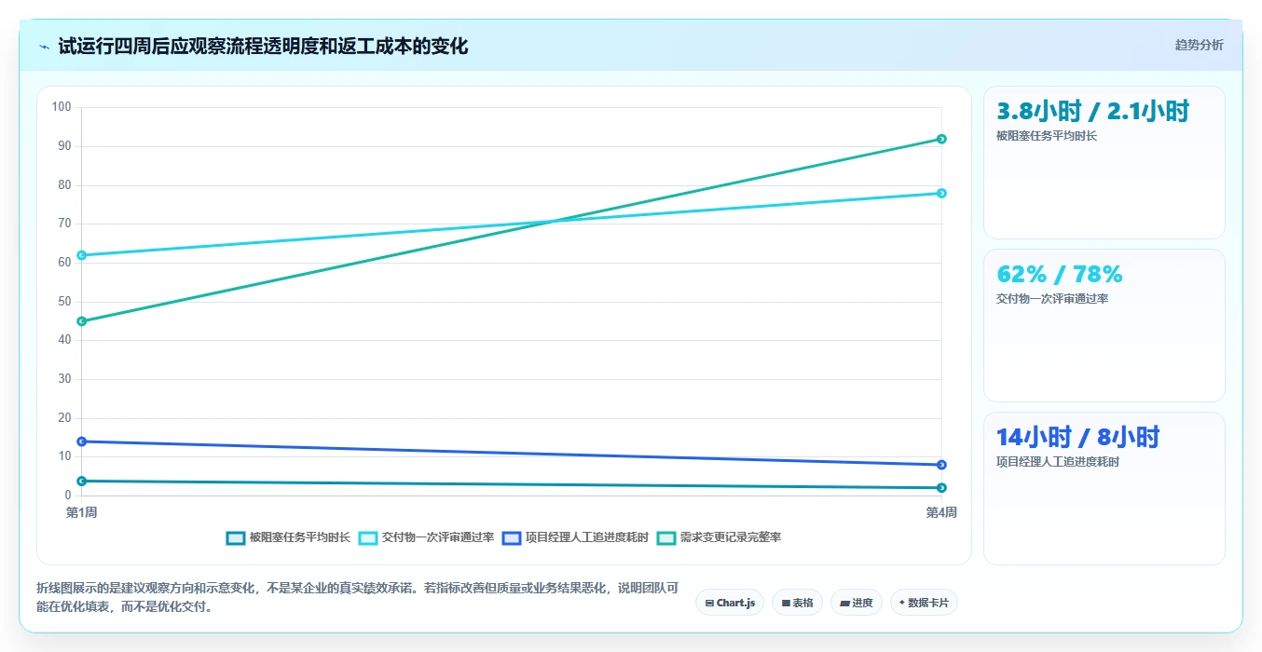The height and width of the screenshot is (652, 1262).
Task: Click the 第1周 x-axis label
Action: pos(81,512)
